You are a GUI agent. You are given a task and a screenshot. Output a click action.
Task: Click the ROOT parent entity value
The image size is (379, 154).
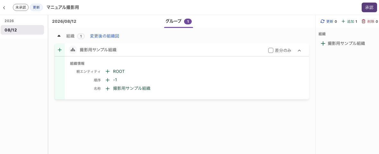pyautogui.click(x=119, y=72)
